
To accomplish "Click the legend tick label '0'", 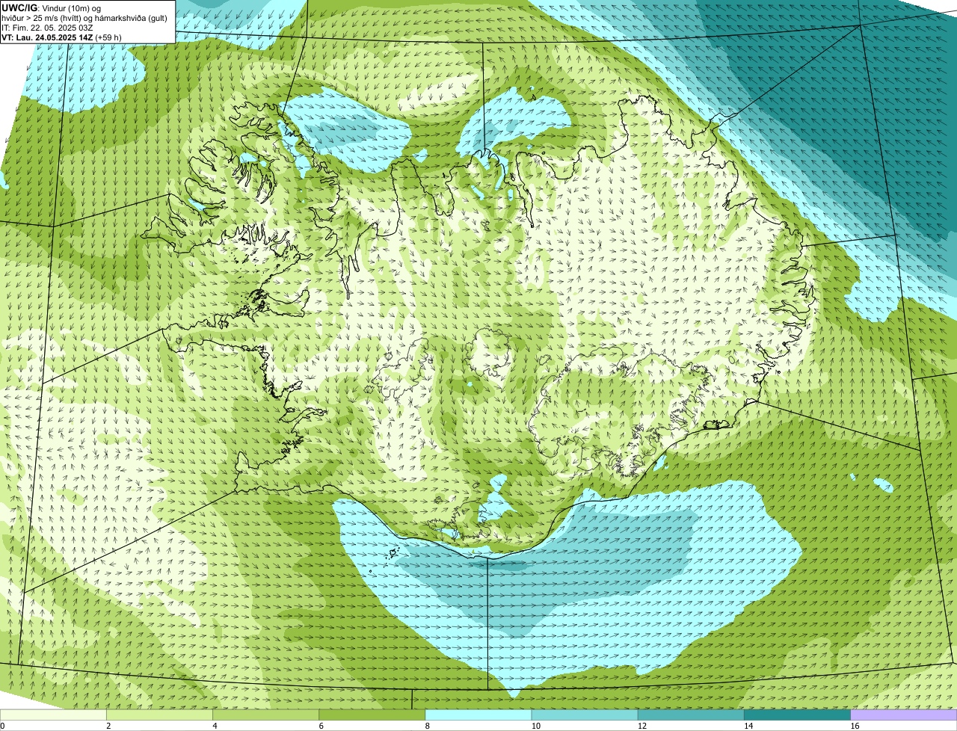I will pos(2,726).
